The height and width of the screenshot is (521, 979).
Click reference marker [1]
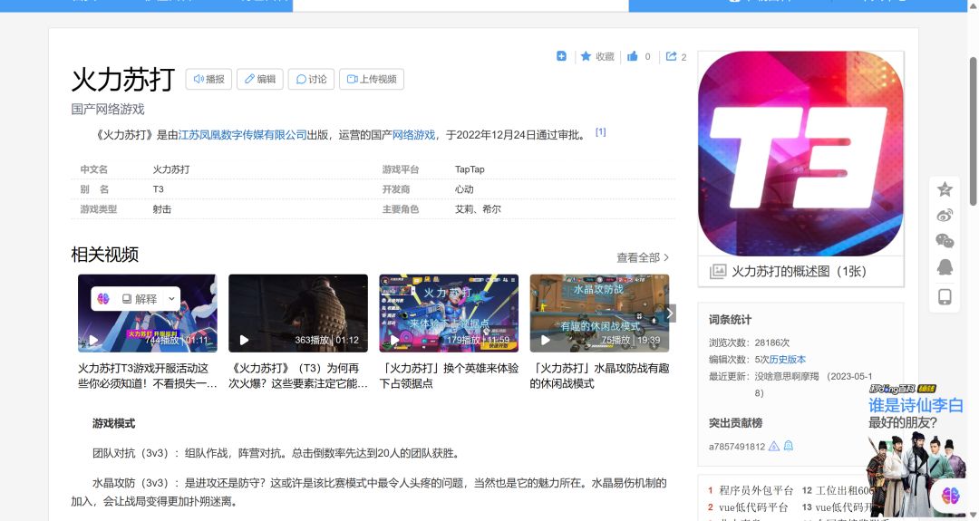point(600,132)
